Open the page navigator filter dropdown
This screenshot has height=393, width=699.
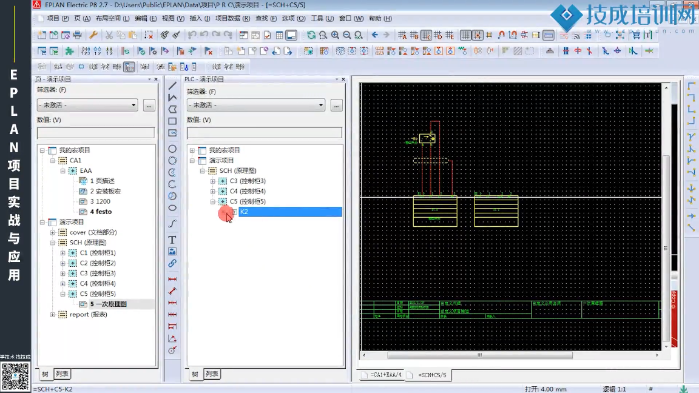click(x=133, y=105)
